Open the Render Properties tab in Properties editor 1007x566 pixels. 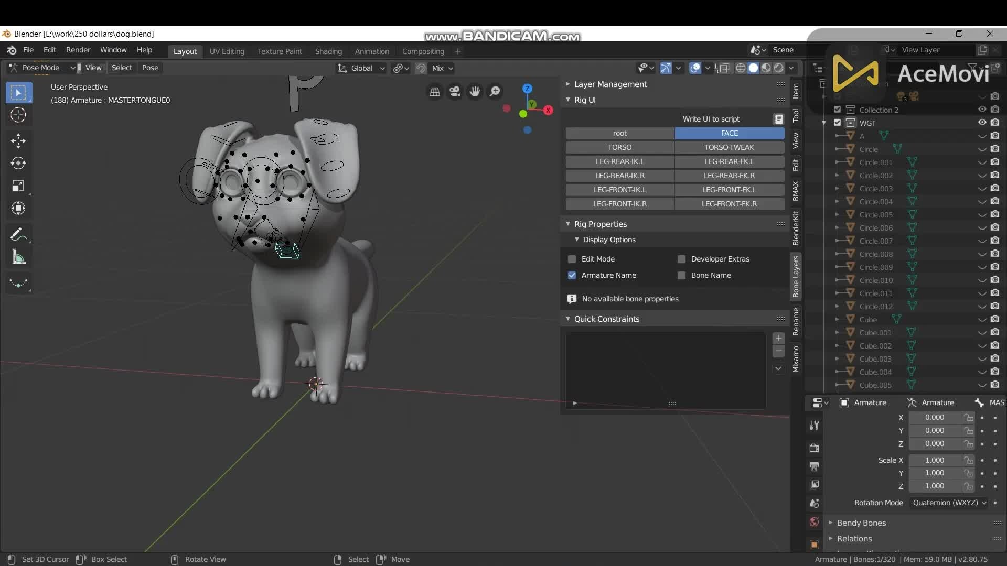click(x=814, y=448)
